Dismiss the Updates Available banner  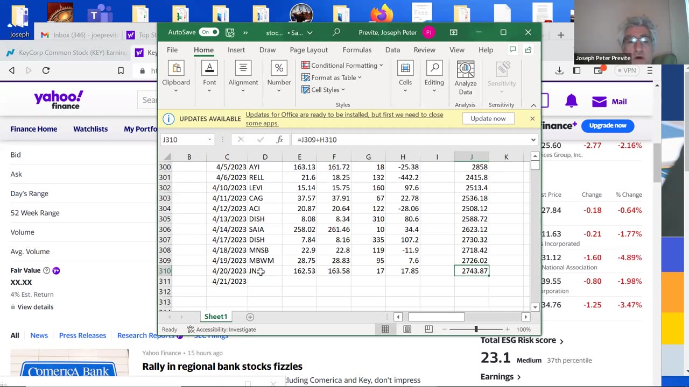tap(532, 119)
